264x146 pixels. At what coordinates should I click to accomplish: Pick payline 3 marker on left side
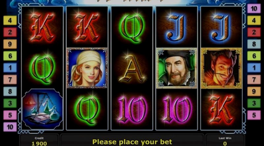tap(10, 103)
